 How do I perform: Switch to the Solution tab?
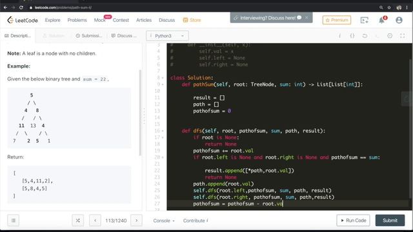54,36
